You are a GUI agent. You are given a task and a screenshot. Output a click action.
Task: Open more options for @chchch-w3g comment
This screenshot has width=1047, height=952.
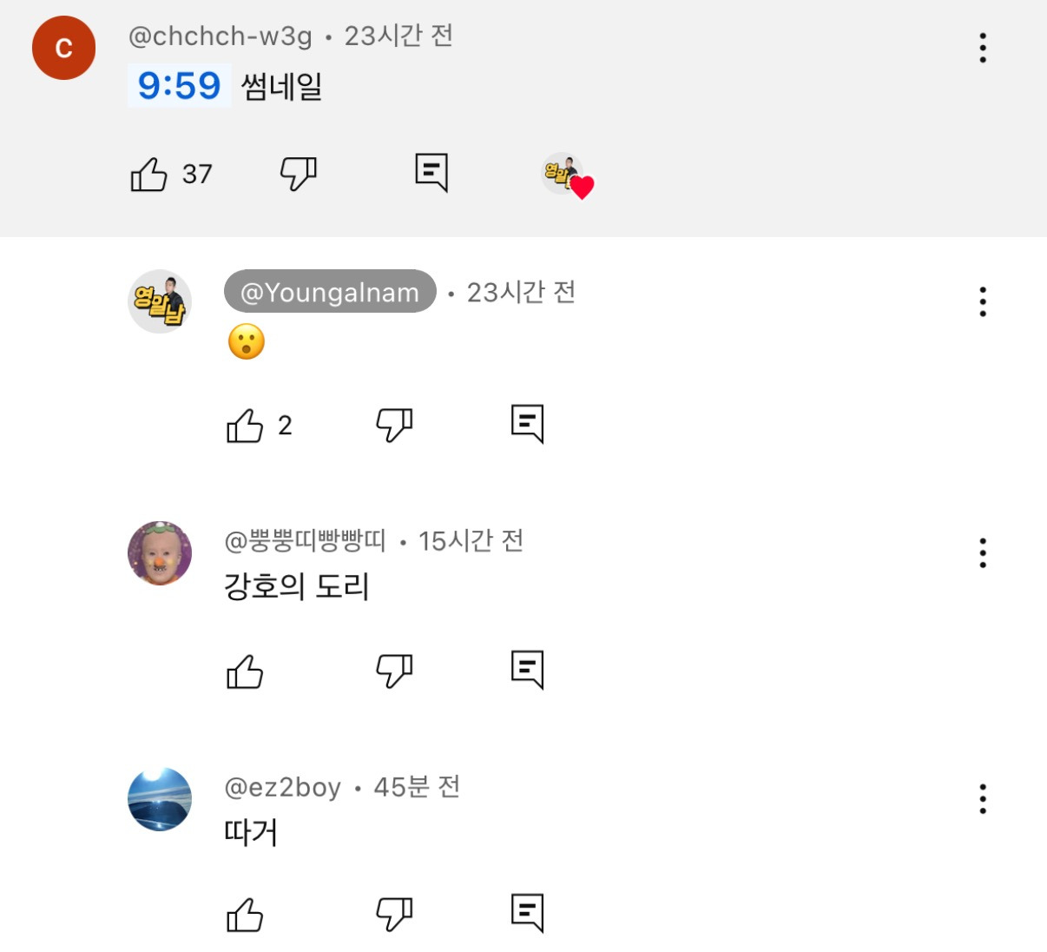tap(983, 48)
